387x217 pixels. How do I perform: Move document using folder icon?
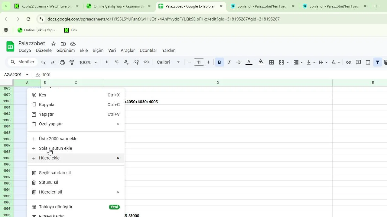point(63,44)
